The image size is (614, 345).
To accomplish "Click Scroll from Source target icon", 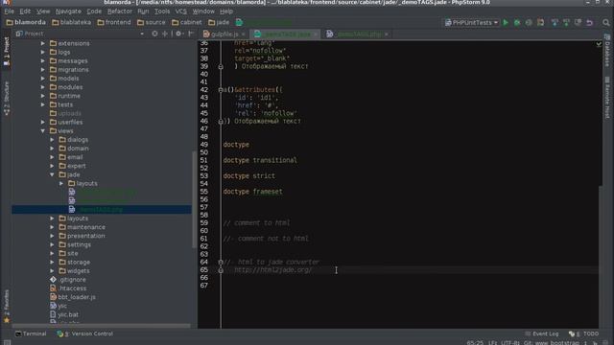I will pyautogui.click(x=154, y=34).
